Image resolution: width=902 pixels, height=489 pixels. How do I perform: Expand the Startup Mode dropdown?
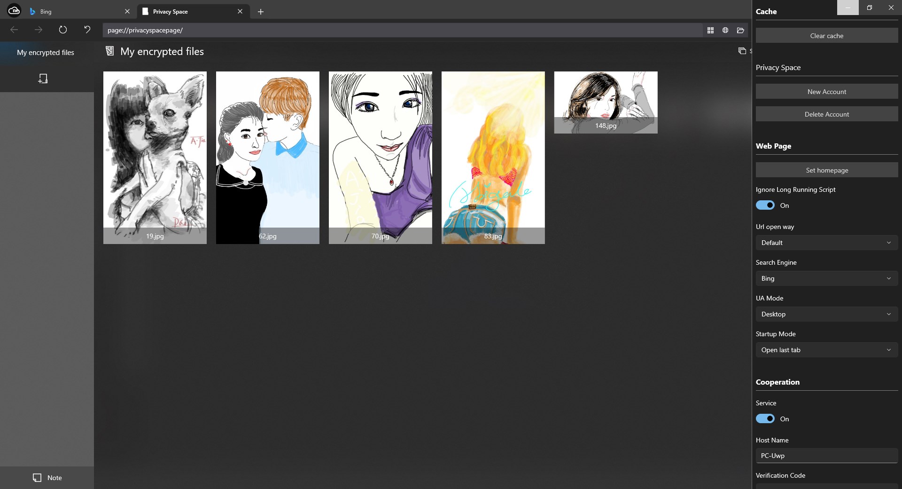click(x=827, y=350)
